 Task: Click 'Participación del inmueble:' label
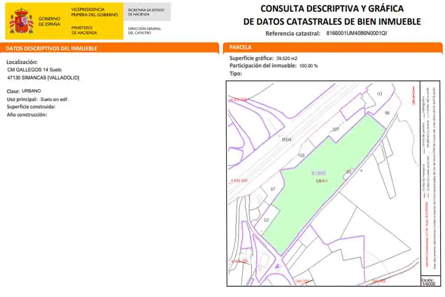263,65
